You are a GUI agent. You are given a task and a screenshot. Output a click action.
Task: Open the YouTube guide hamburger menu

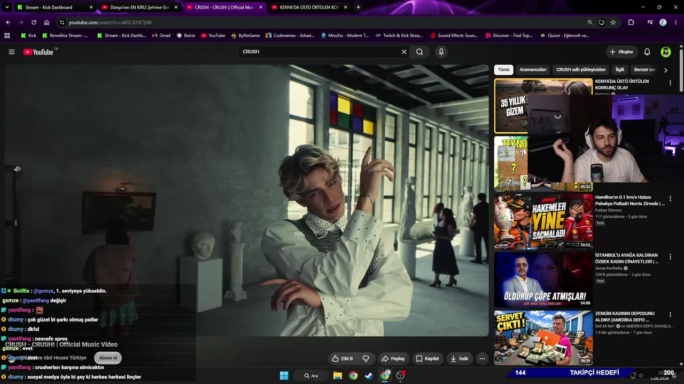[x=11, y=52]
